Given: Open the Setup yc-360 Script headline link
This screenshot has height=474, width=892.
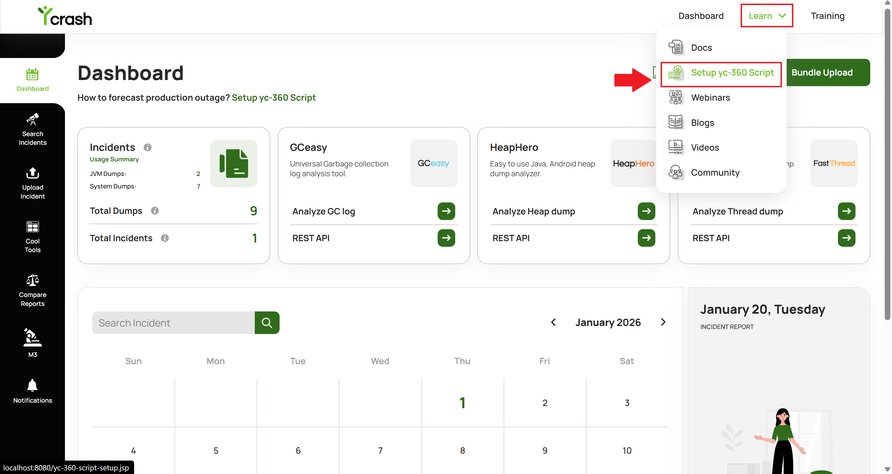Looking at the screenshot, I should (x=273, y=98).
